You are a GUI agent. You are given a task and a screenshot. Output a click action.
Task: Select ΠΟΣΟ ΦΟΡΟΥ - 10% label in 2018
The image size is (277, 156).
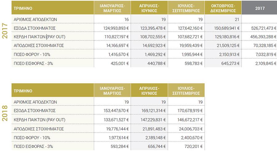32,138
